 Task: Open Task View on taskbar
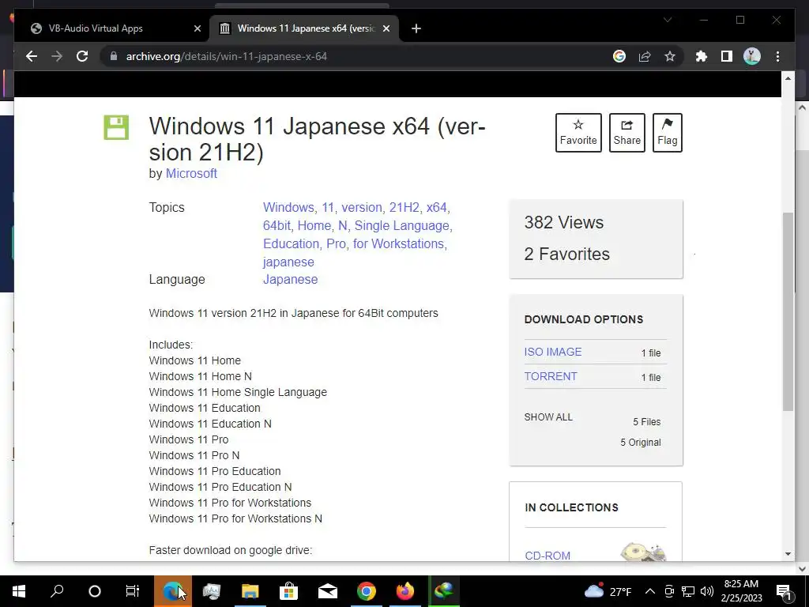[133, 591]
